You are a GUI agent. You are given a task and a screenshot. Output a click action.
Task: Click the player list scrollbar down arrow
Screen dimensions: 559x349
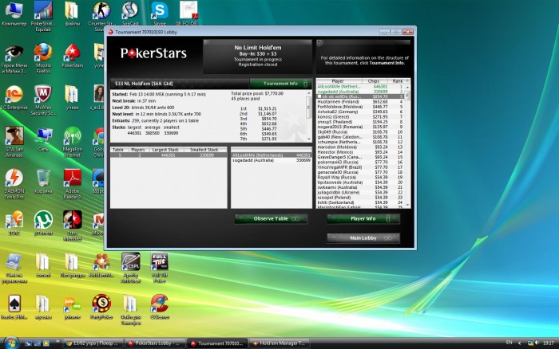(407, 206)
